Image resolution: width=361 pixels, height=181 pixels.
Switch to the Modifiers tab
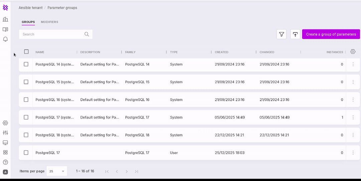click(49, 22)
